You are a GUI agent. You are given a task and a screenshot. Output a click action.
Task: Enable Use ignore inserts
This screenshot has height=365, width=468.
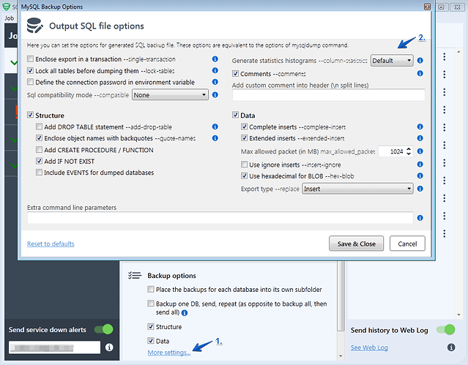[244, 165]
